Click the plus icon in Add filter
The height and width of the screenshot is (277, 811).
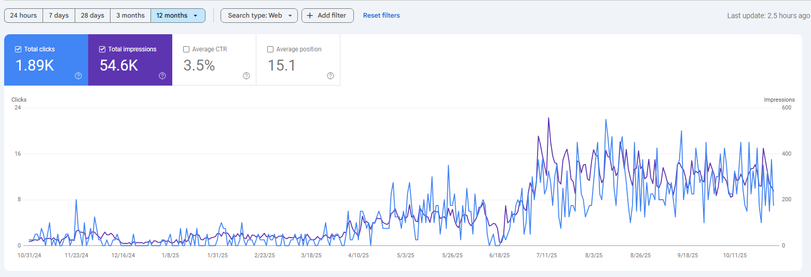[x=310, y=16]
